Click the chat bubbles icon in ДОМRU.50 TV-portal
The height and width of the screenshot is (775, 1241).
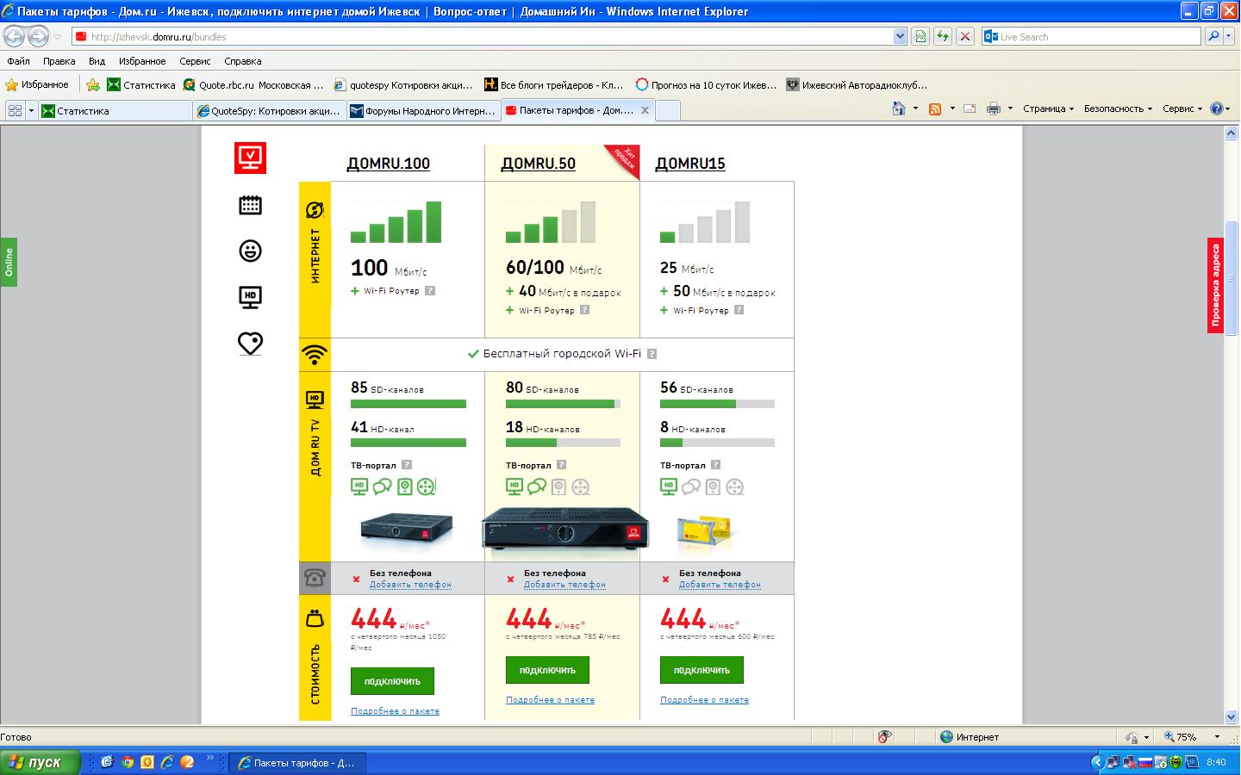tap(537, 487)
